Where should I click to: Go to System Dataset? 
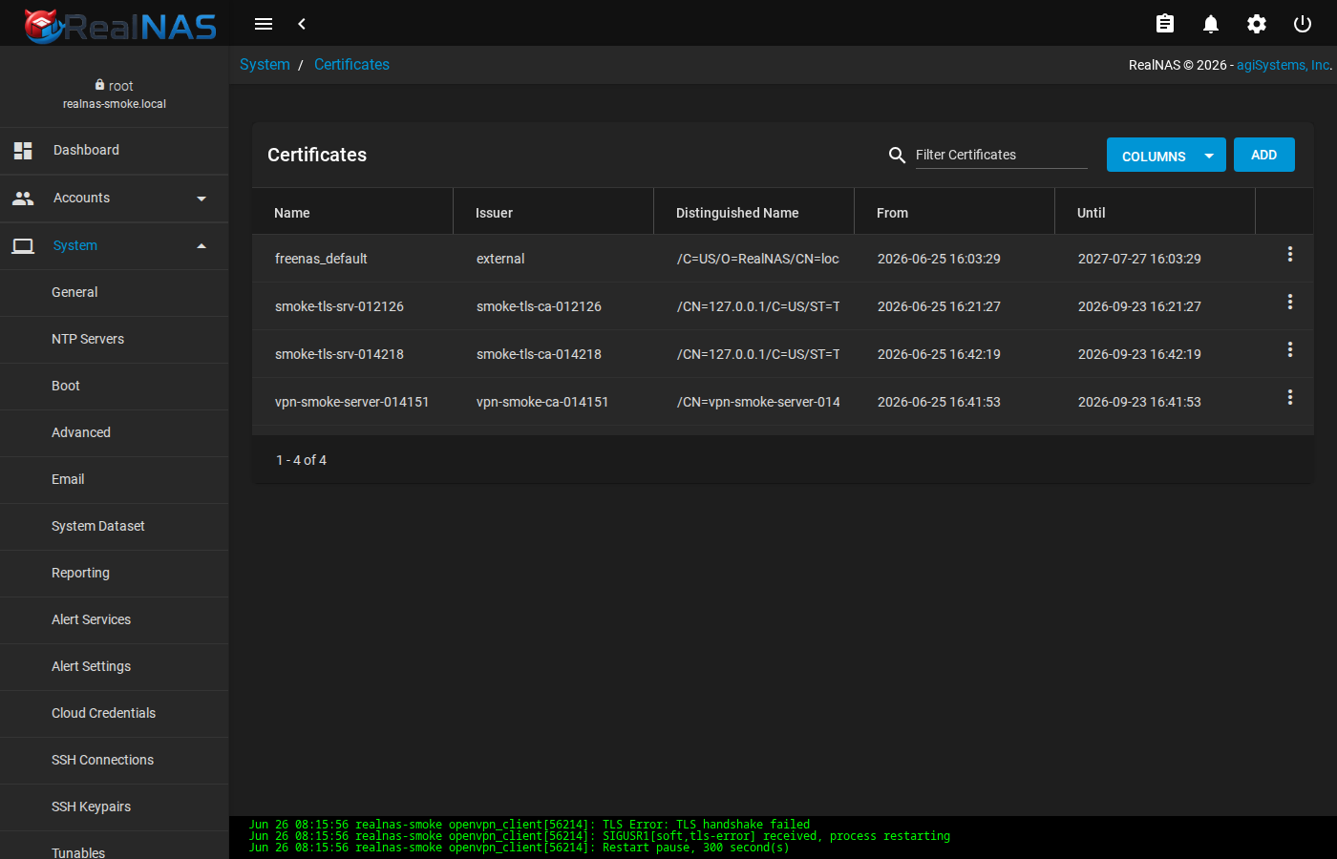pyautogui.click(x=115, y=526)
